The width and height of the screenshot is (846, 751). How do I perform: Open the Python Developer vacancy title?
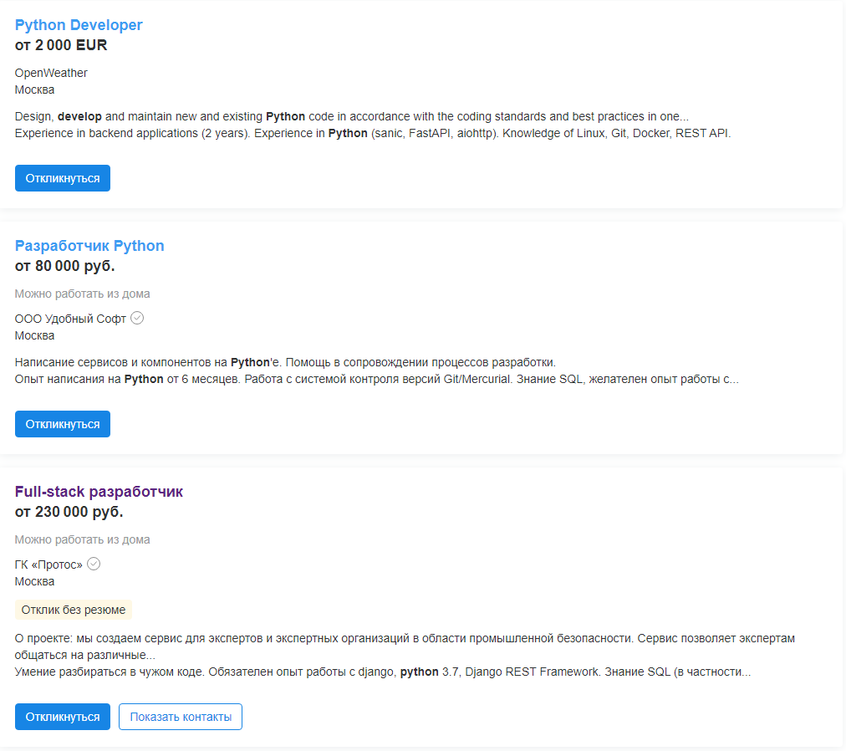click(79, 25)
